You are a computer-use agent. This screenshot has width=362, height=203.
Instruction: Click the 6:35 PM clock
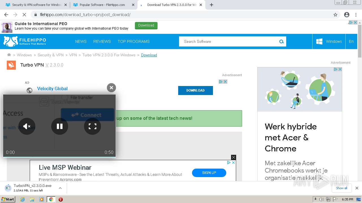[348, 199]
